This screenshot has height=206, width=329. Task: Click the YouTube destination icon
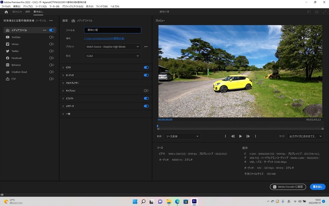[7, 37]
